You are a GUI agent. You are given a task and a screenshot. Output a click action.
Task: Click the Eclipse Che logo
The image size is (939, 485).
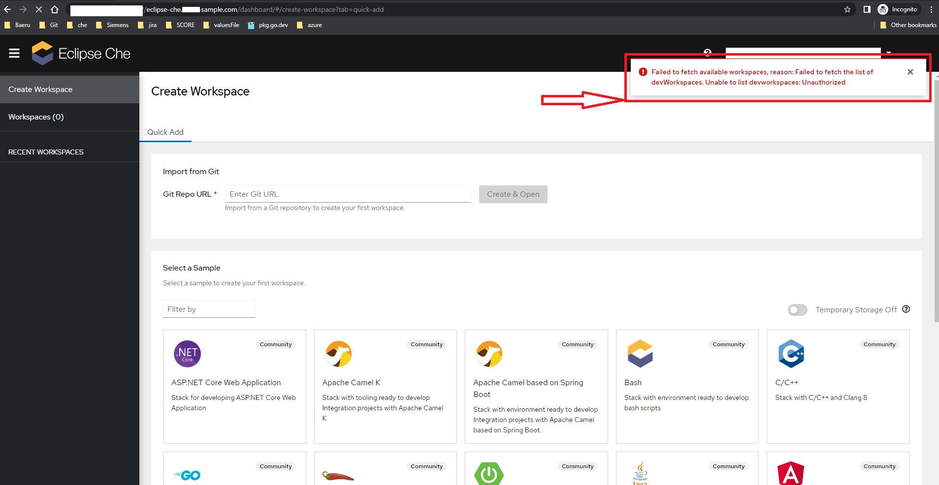pyautogui.click(x=81, y=53)
